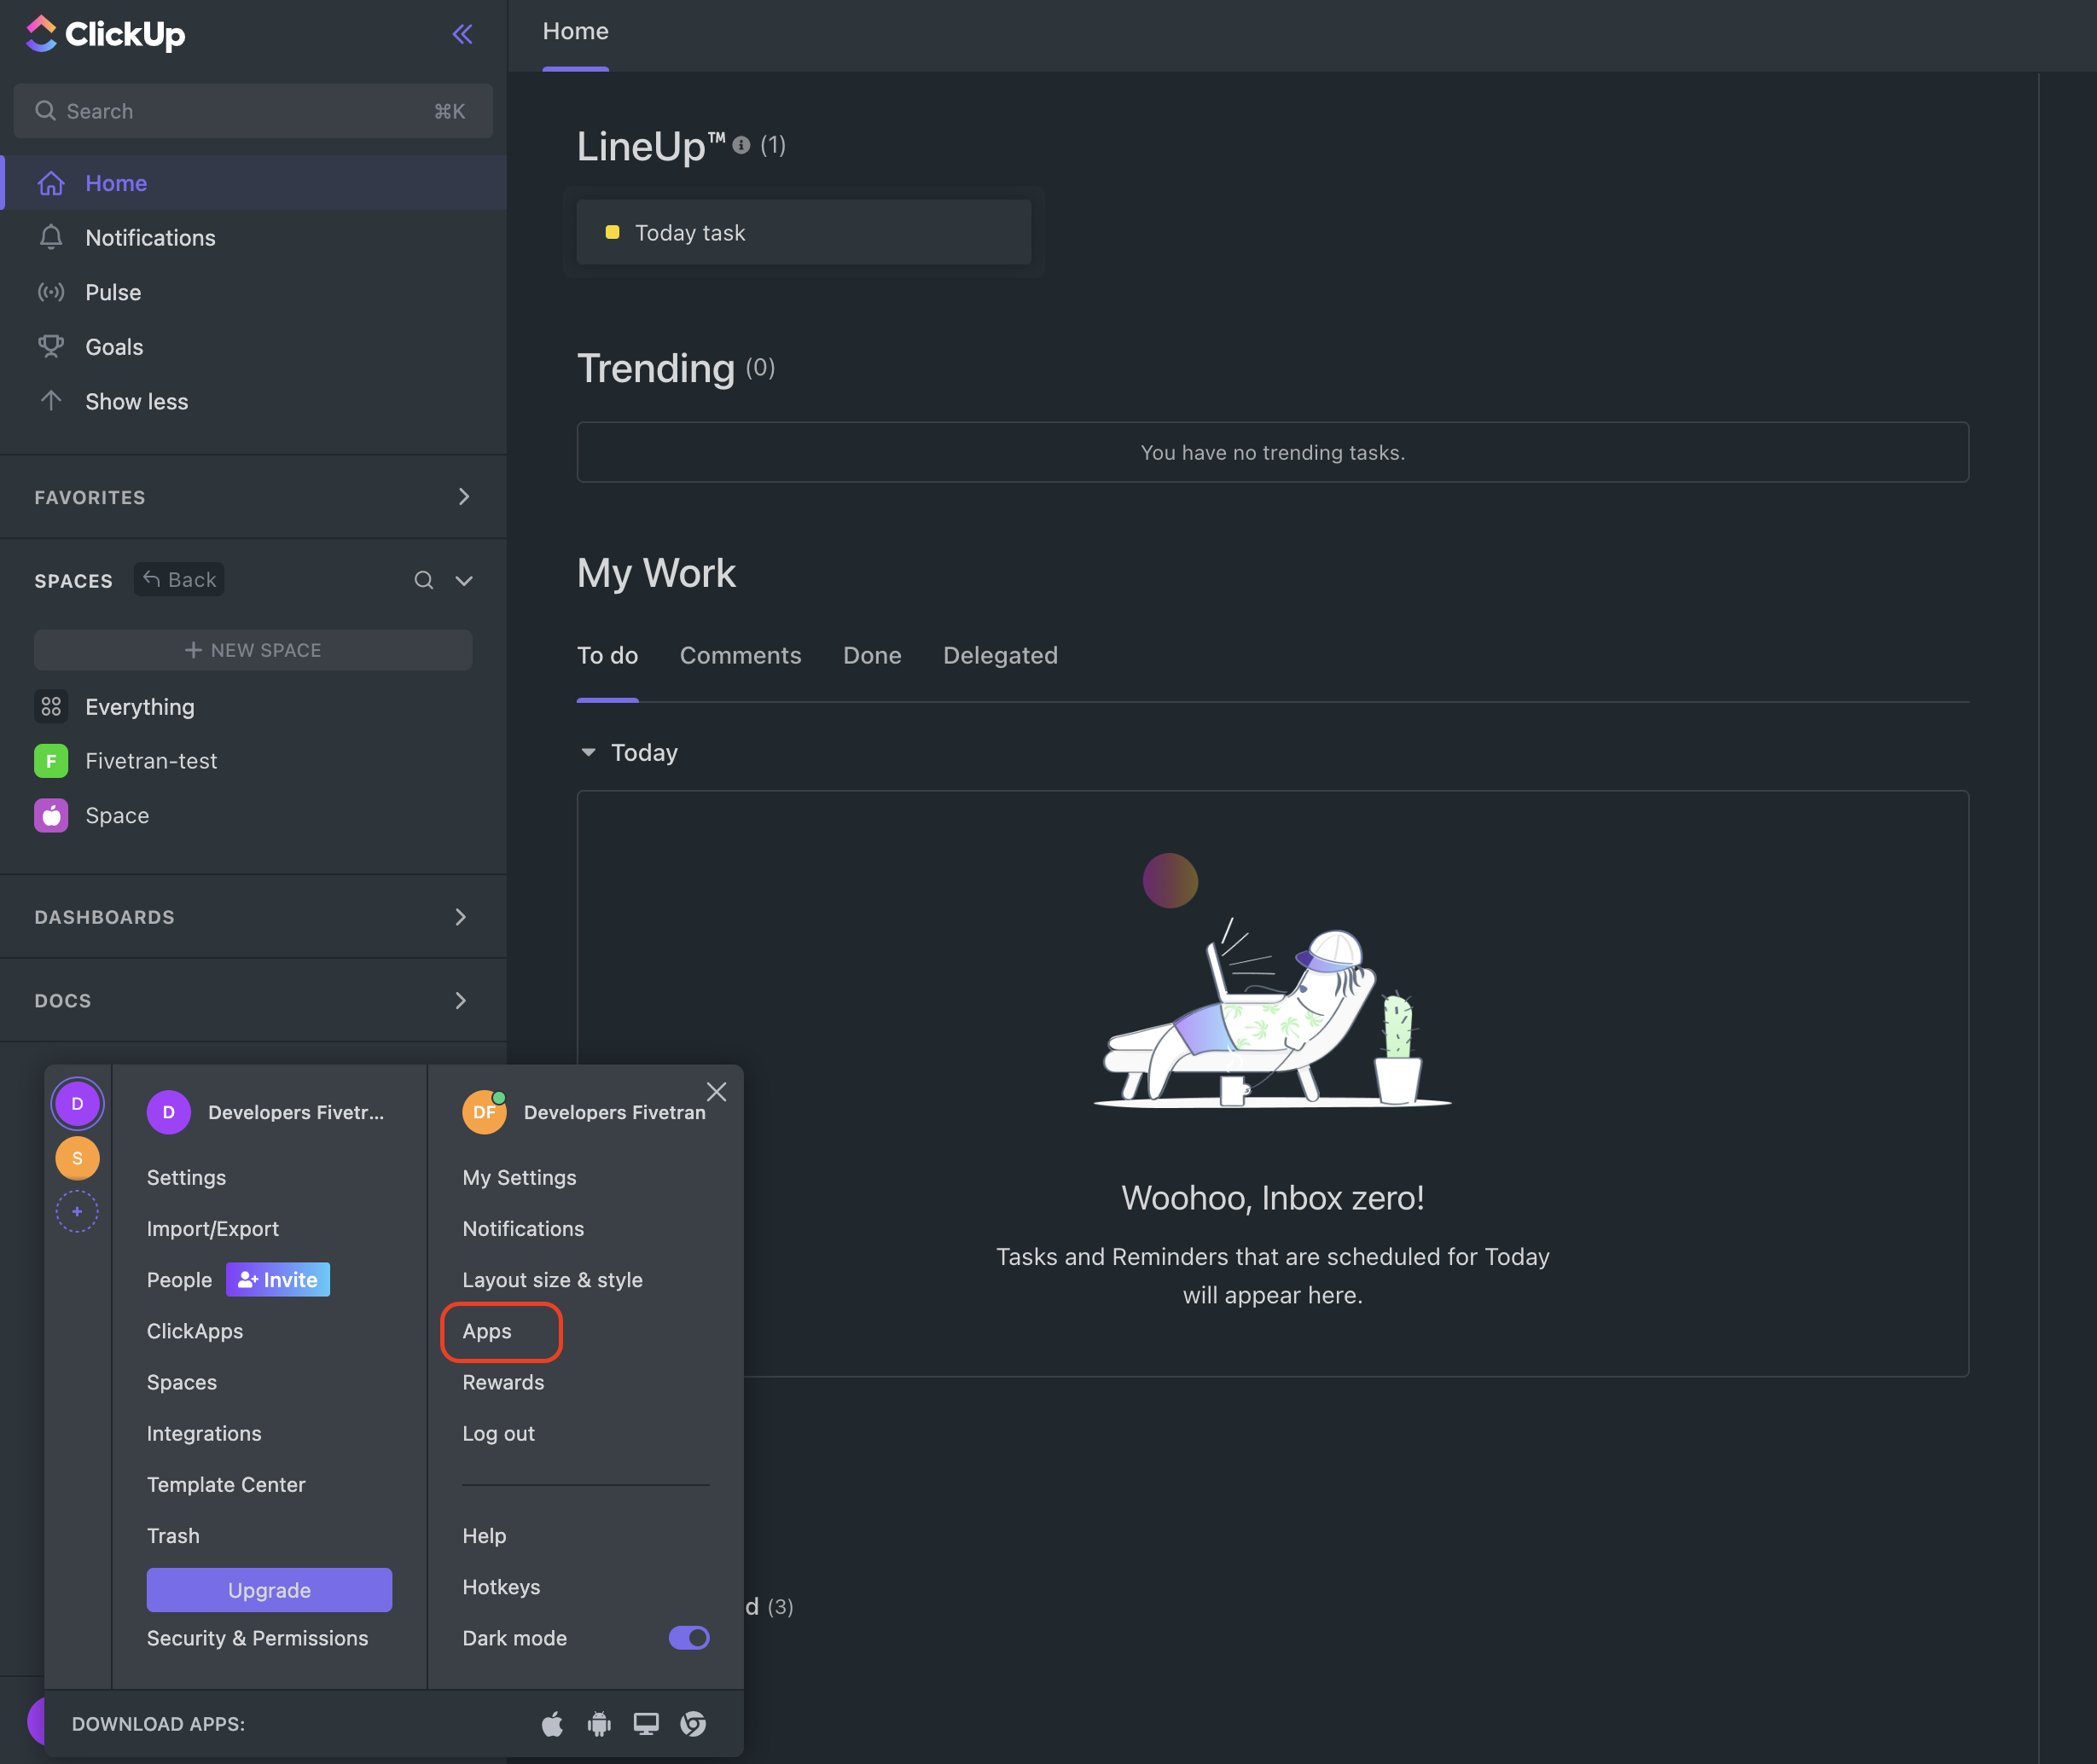Select the Apps menu item

click(486, 1330)
